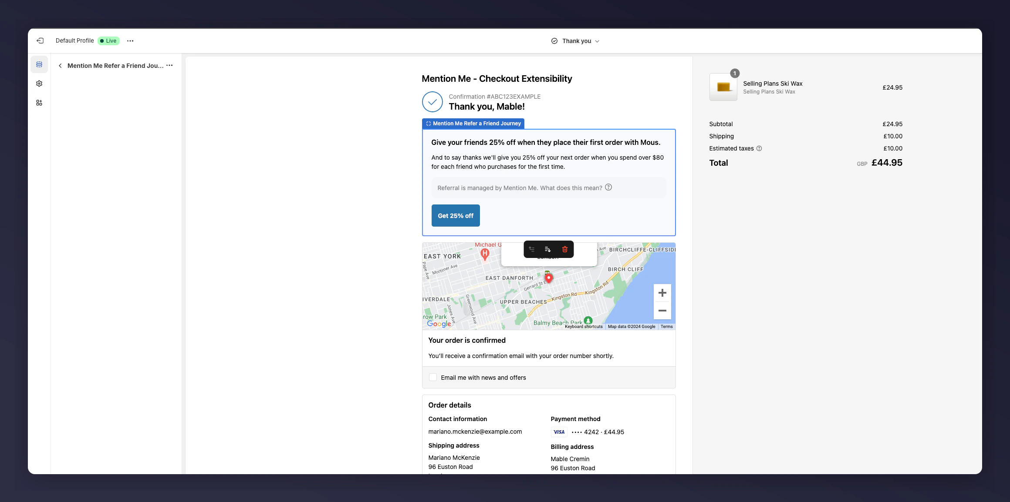Click the red location pin on the map
The image size is (1010, 502).
[549, 278]
